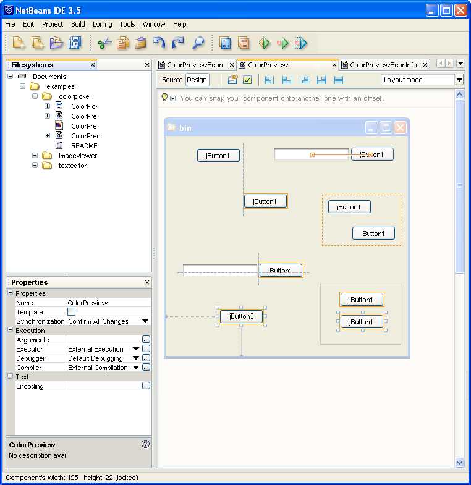Open the Tools menu
471x485 pixels.
coord(127,24)
